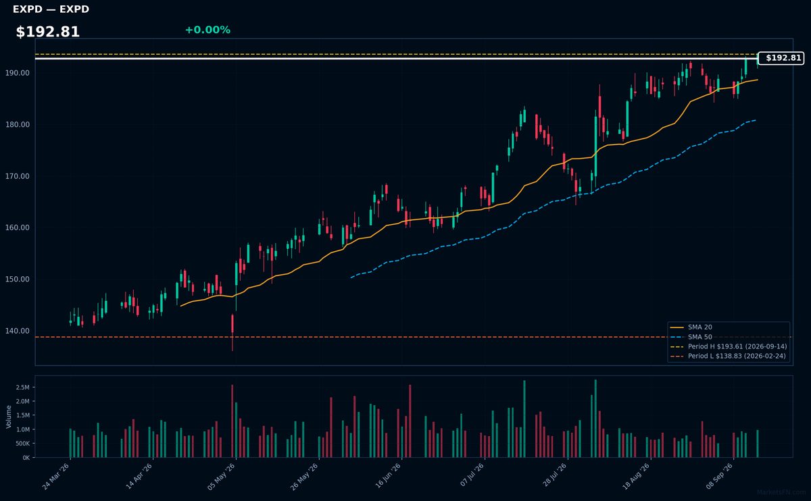Viewport: 811px width, 501px height.
Task: Click the 08 Sep '26 date label
Action: [x=719, y=476]
